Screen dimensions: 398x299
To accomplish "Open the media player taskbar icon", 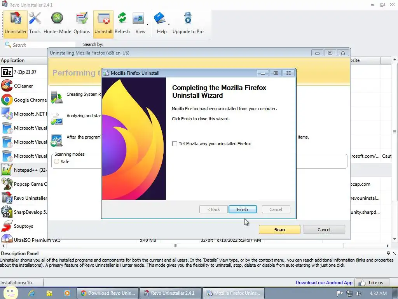I will point(67,293).
